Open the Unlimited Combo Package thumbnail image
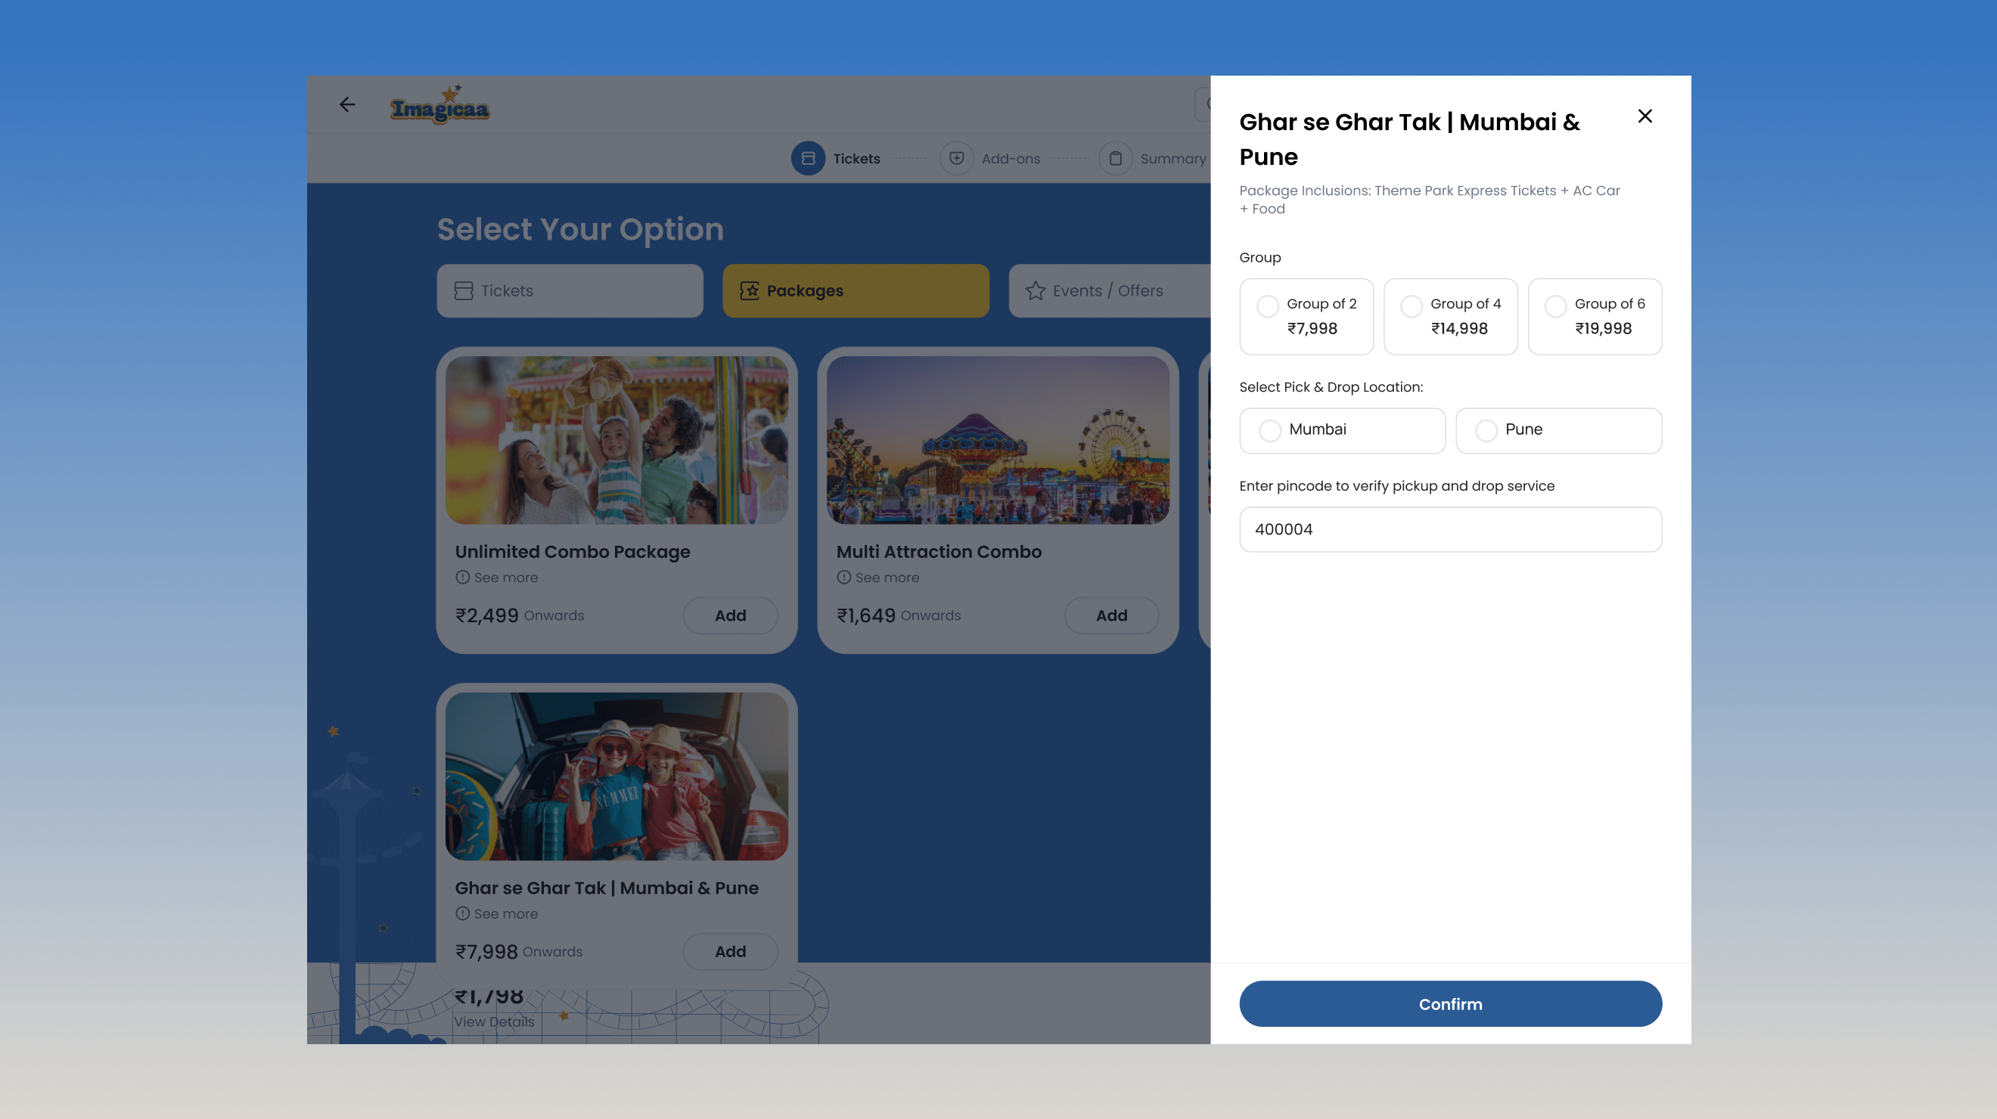The image size is (1997, 1119). [616, 440]
